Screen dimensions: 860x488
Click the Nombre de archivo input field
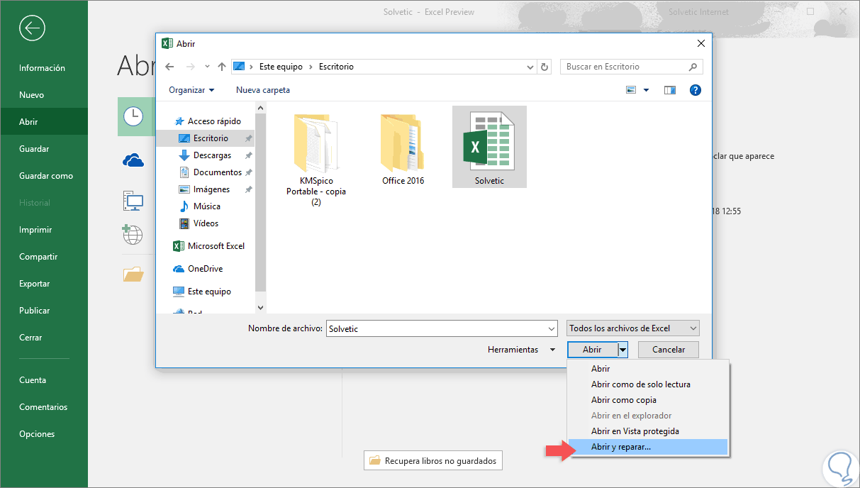(x=442, y=329)
